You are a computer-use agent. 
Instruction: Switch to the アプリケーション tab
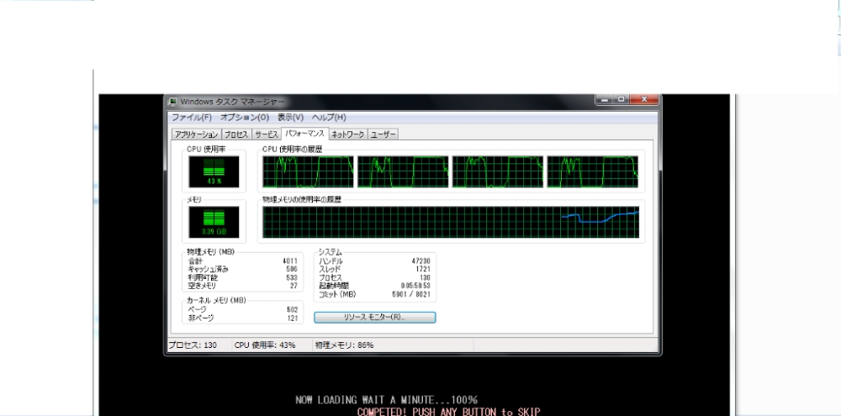pyautogui.click(x=196, y=134)
